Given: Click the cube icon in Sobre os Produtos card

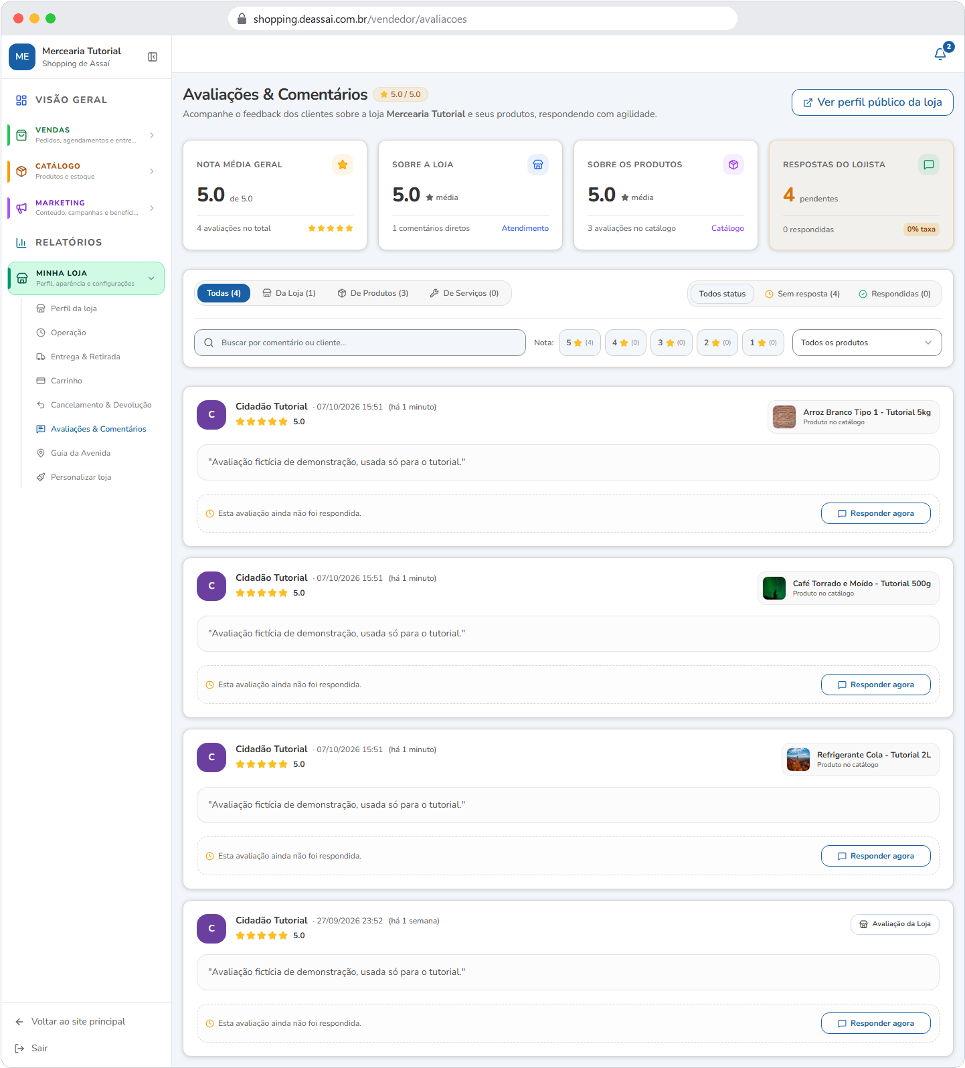Looking at the screenshot, I should pos(733,165).
